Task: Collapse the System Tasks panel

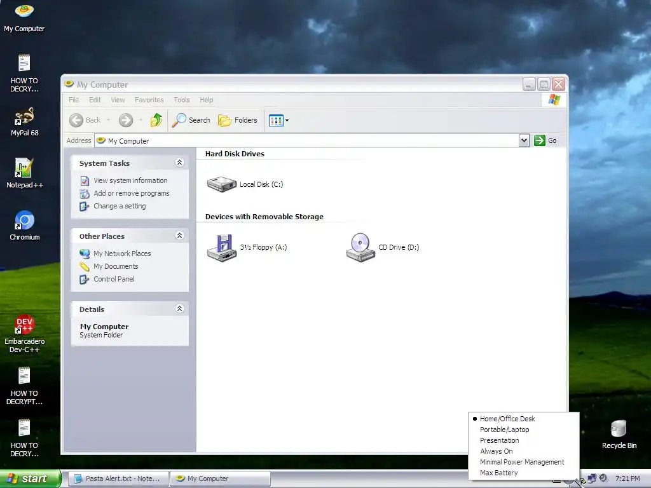Action: (179, 163)
